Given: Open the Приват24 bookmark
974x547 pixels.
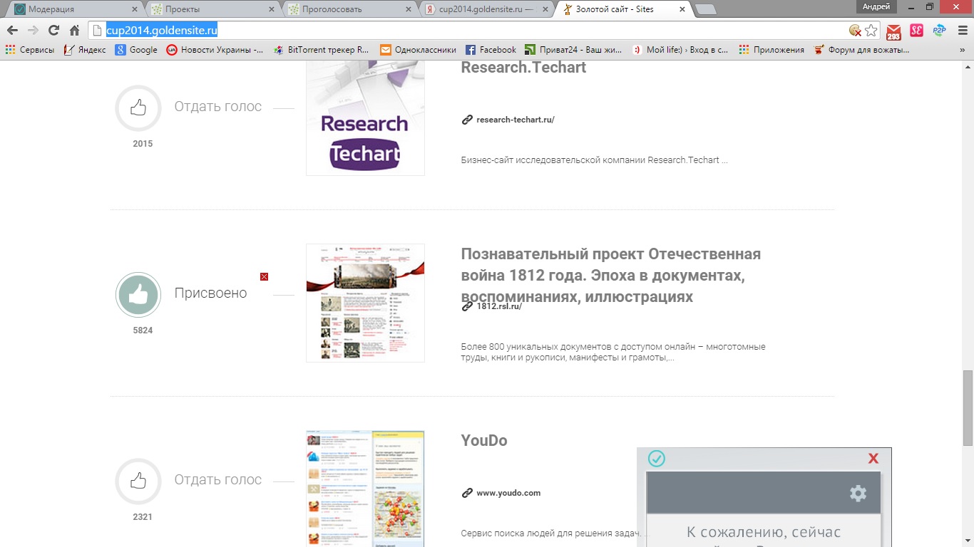Looking at the screenshot, I should [x=573, y=50].
